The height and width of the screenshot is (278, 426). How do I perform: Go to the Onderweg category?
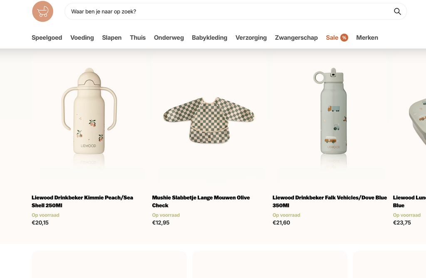point(169,38)
